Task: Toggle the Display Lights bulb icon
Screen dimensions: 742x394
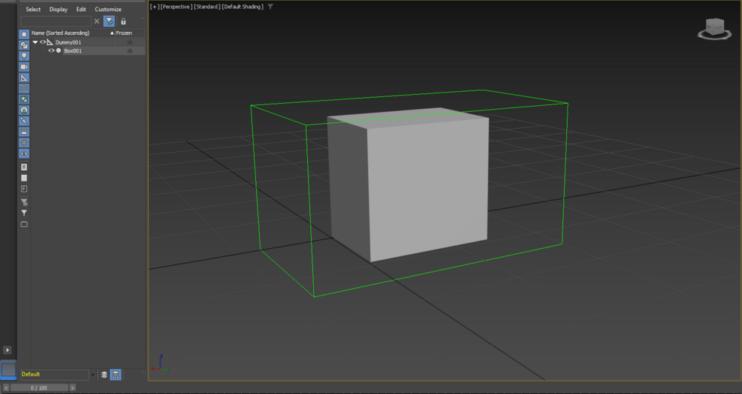Action: [x=24, y=56]
